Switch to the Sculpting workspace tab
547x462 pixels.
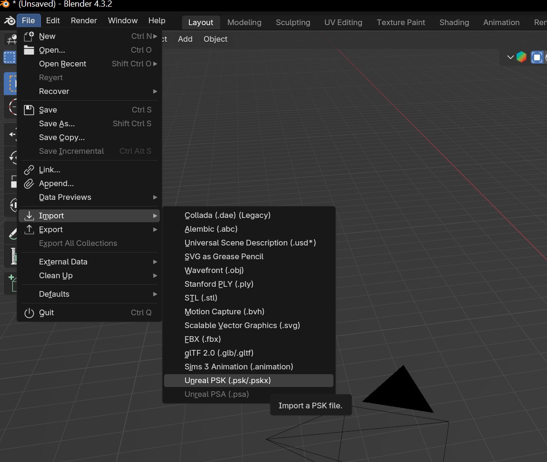click(293, 22)
